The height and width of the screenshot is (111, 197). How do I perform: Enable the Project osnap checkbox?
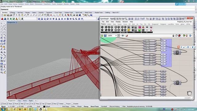tap(65, 104)
